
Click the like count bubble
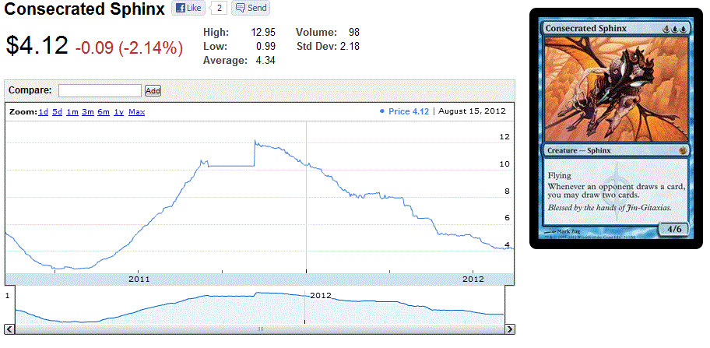tap(220, 9)
